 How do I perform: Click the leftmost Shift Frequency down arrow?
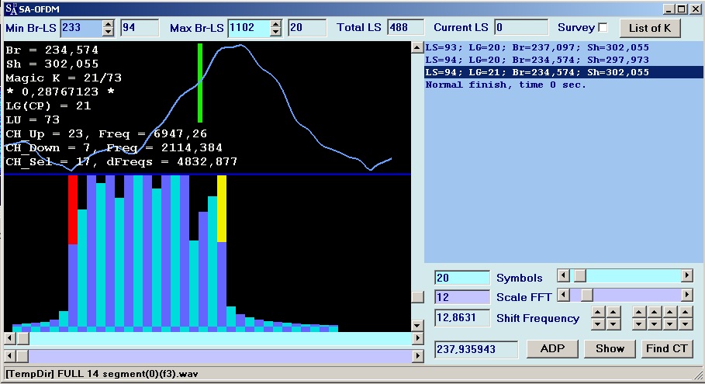[597, 324]
